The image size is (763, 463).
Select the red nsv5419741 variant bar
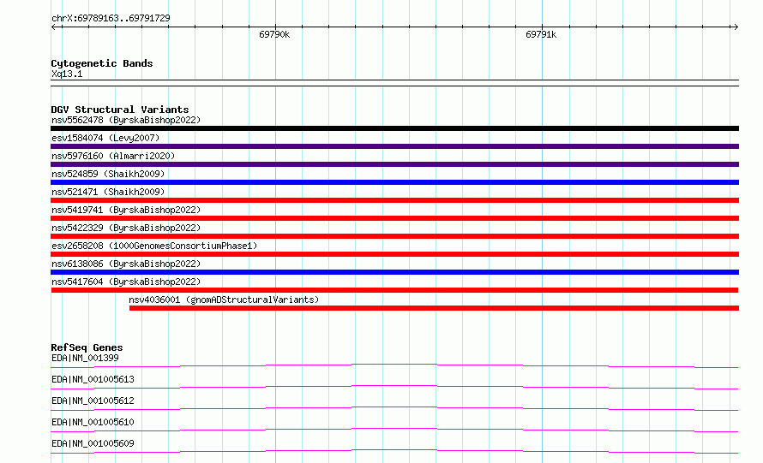tap(394, 218)
